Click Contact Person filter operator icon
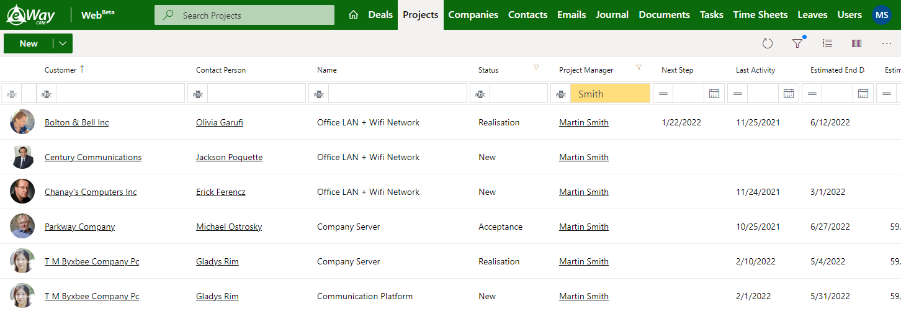Viewport: 901px width, 324px height. (x=198, y=94)
